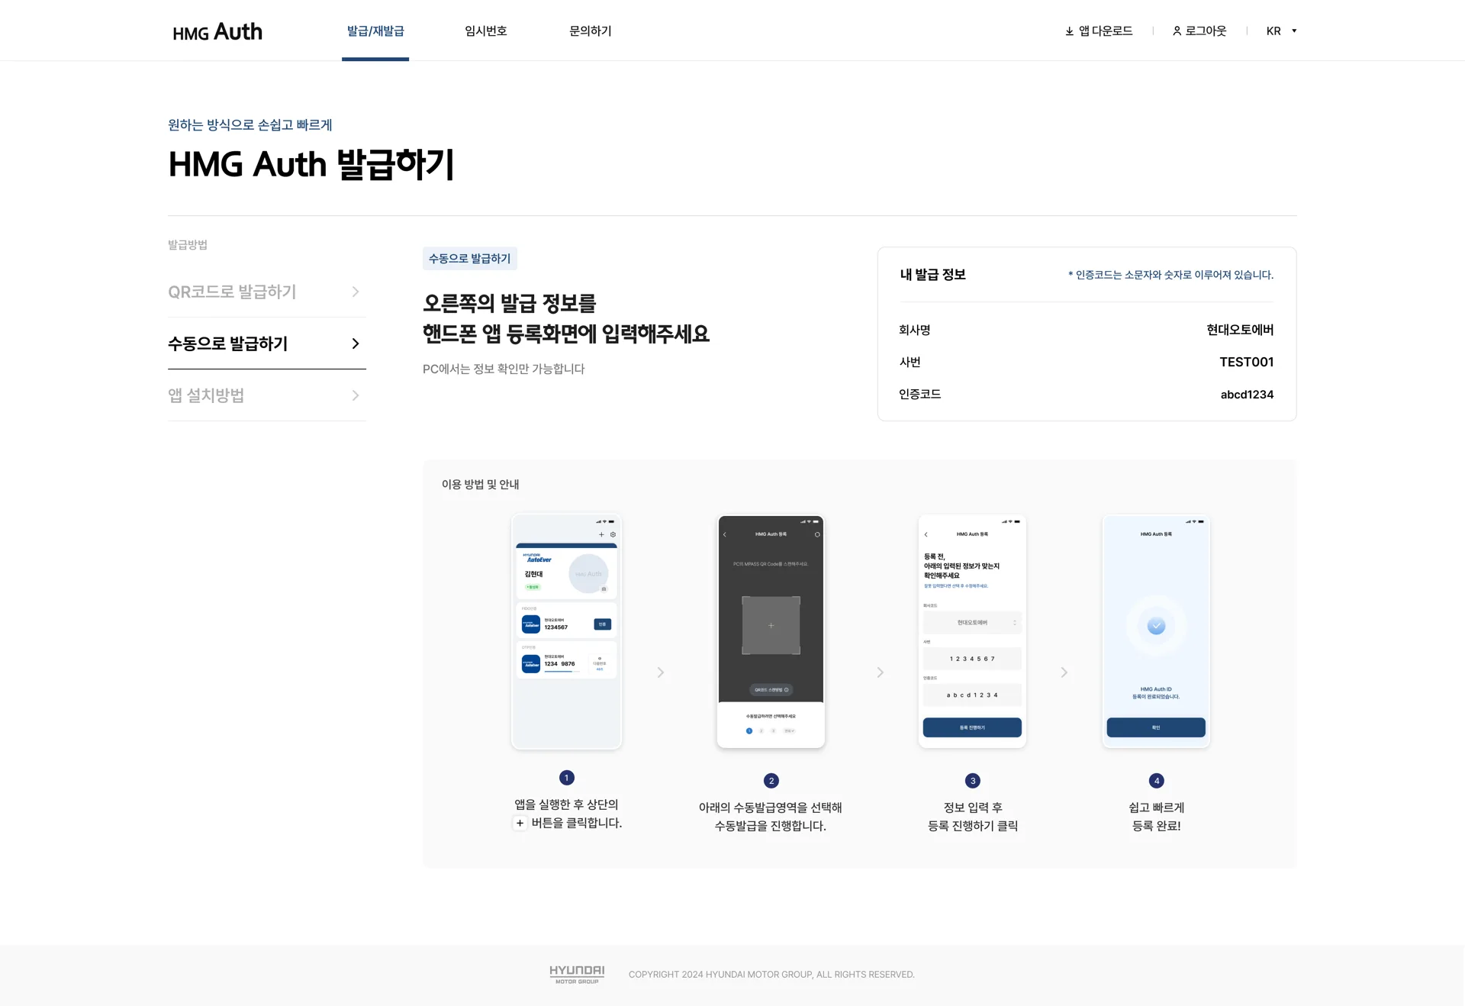
Task: Click the 아래의 수동발급영역을 선택해 caption
Action: tap(771, 808)
